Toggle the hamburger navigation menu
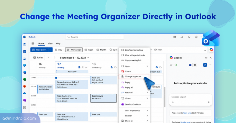This screenshot has height=123, width=236. pos(33,44)
